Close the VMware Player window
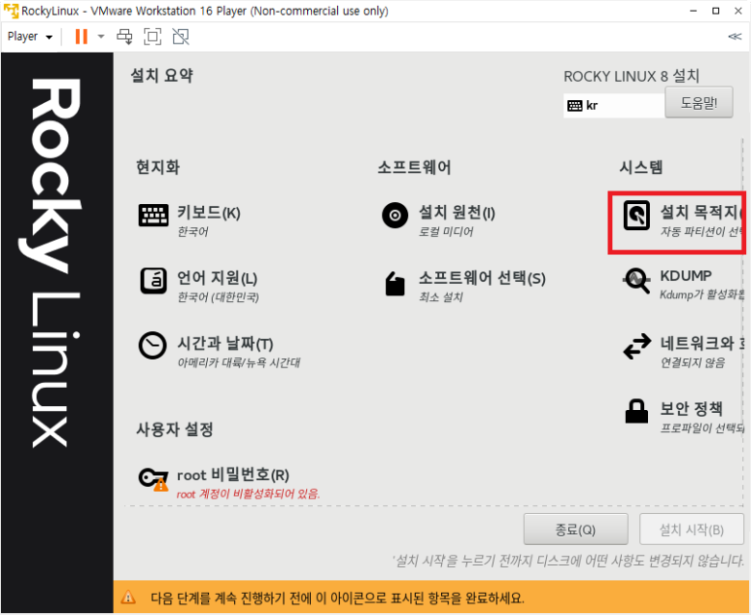Screen dimensions: 751x615 click(738, 11)
